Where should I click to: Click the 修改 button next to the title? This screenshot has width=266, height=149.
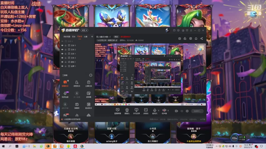(x=116, y=37)
